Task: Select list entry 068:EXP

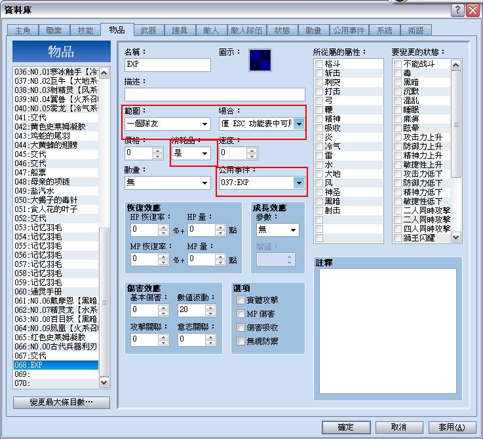Action: pos(56,365)
